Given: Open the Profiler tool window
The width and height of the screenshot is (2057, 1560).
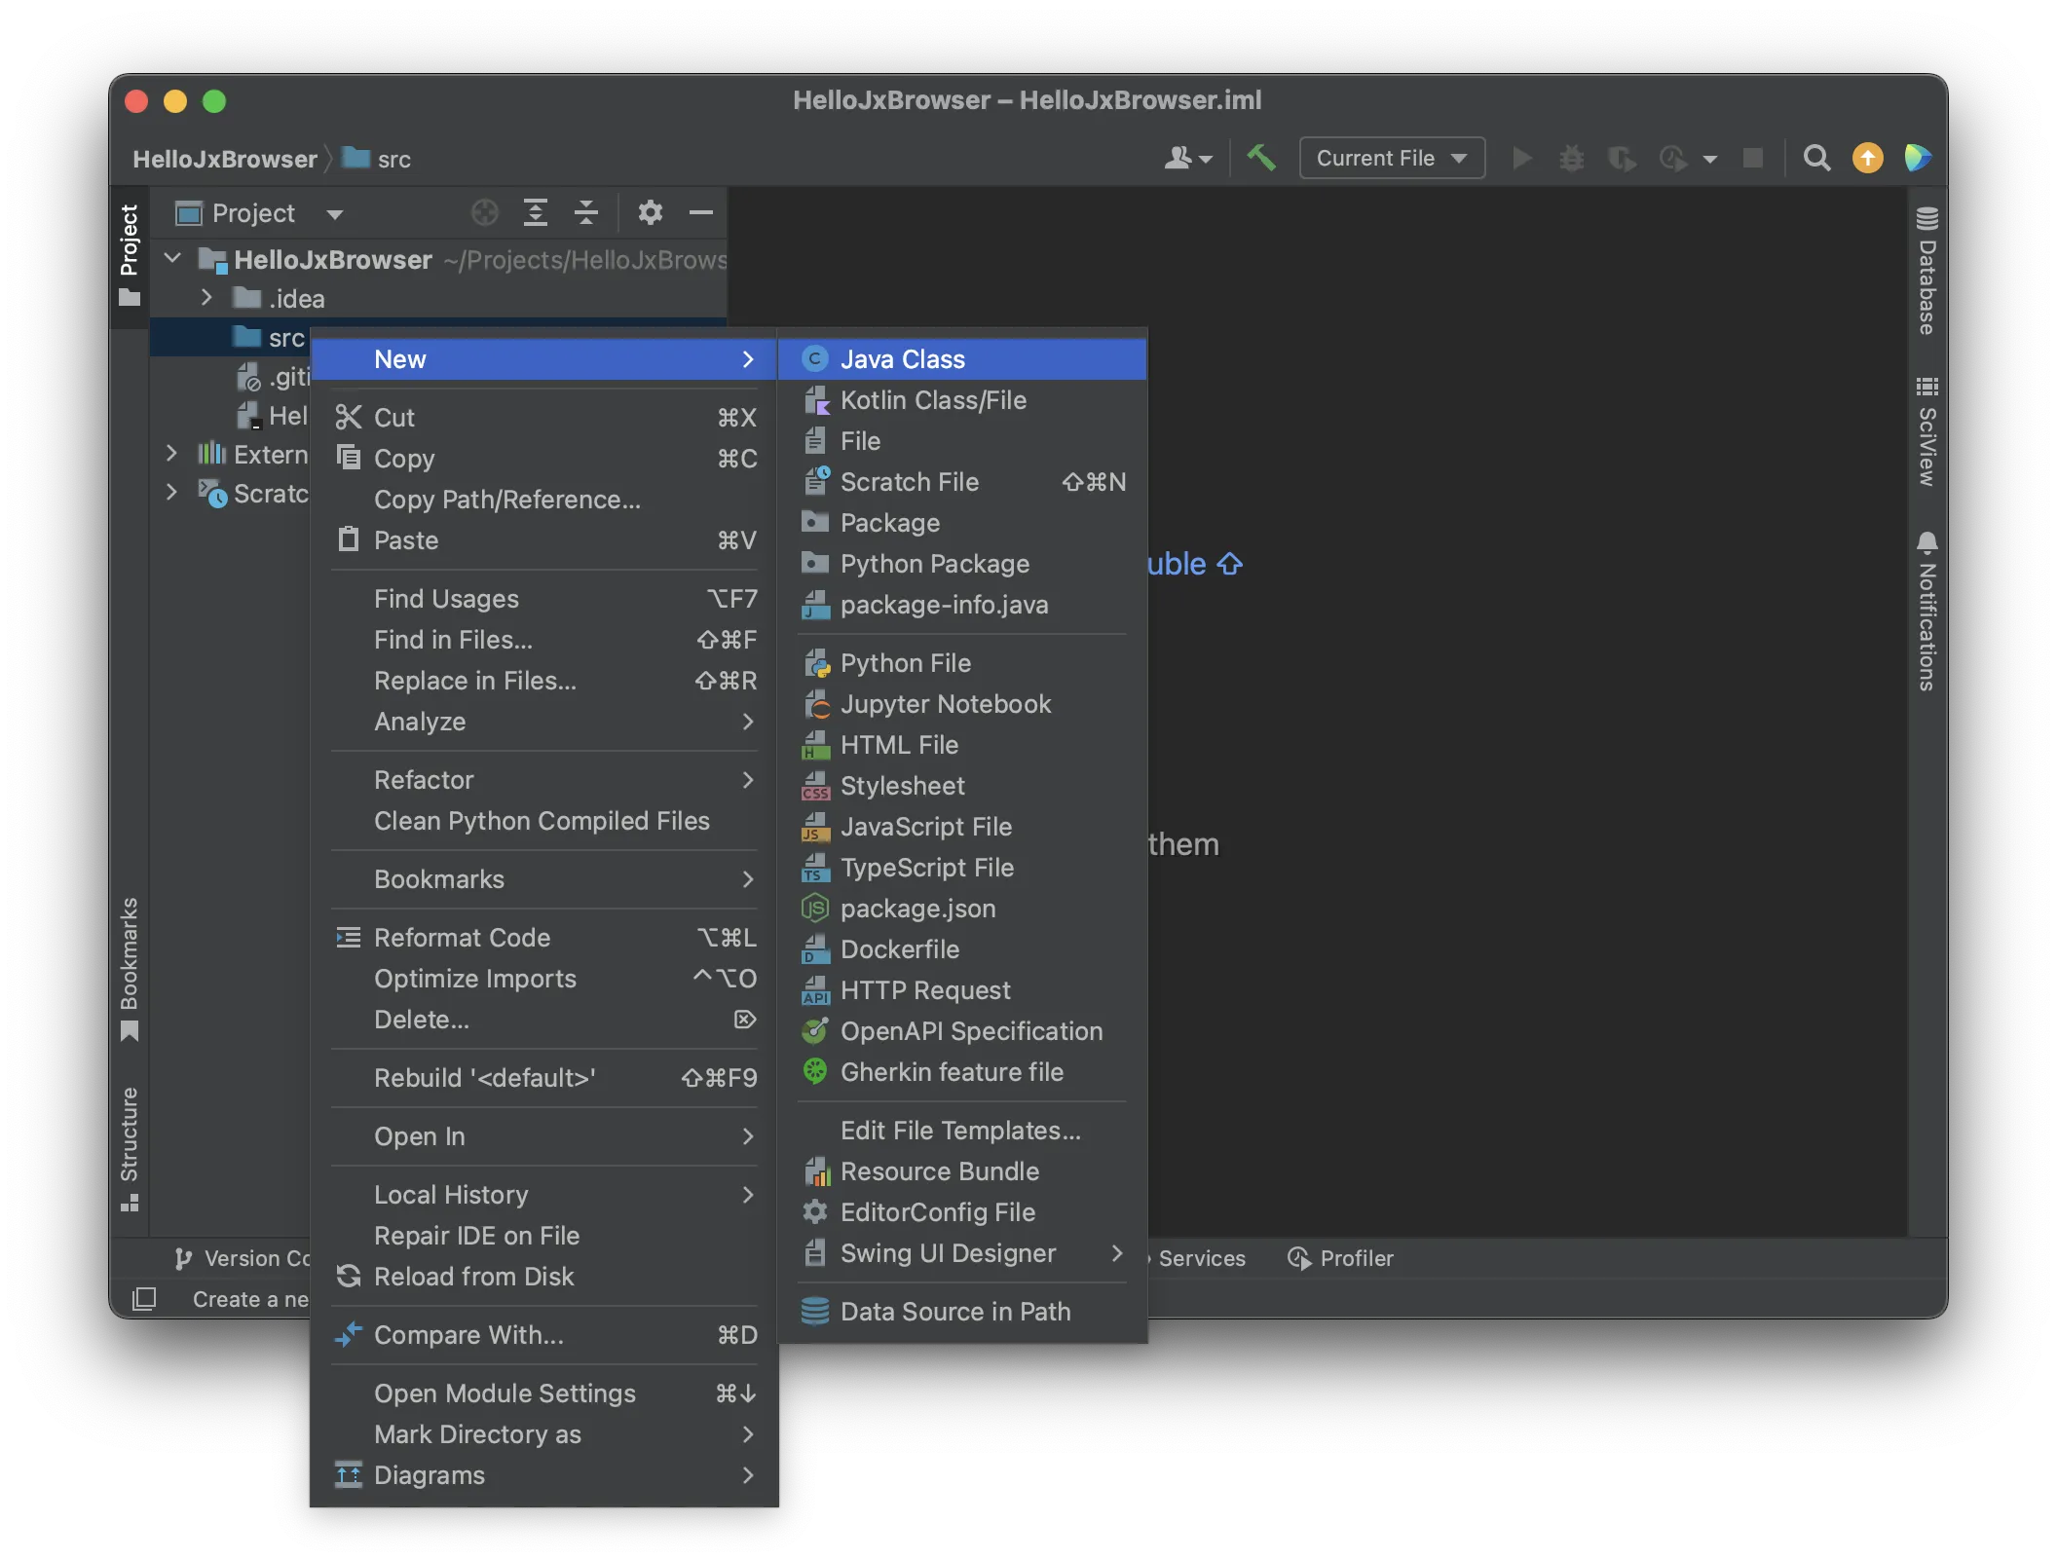Looking at the screenshot, I should 1340,1258.
